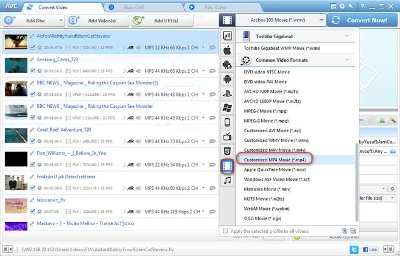Viewport: 400px width, 256px height.
Task: Click the Facebook Like button
Action: [370, 249]
